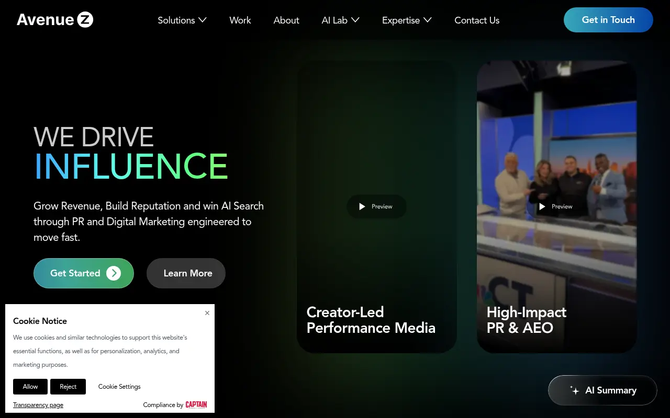Click the sparkle icon beside AI Summary
670x418 pixels.
[x=574, y=390]
